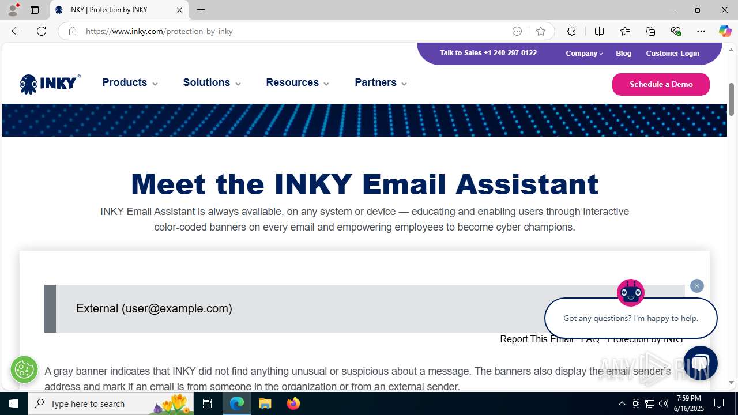Click the Schedule a Demo button

[x=661, y=84]
